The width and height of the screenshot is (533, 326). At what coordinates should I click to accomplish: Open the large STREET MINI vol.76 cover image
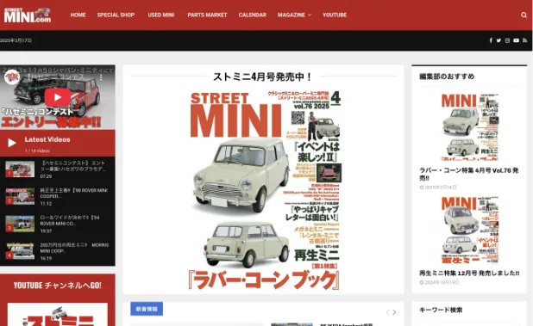click(264, 190)
